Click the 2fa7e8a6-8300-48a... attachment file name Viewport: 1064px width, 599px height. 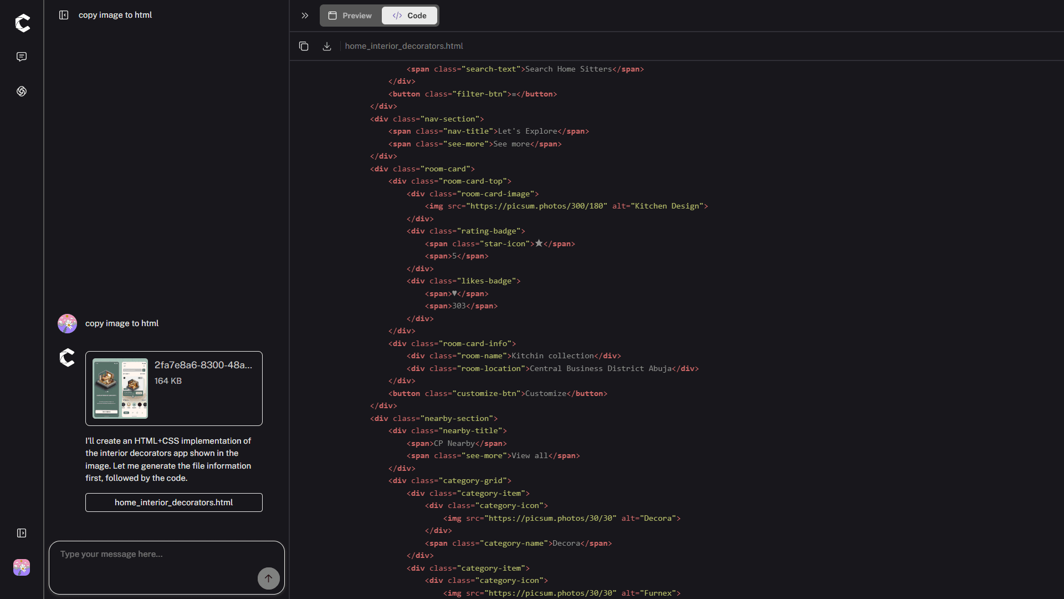[x=203, y=365]
